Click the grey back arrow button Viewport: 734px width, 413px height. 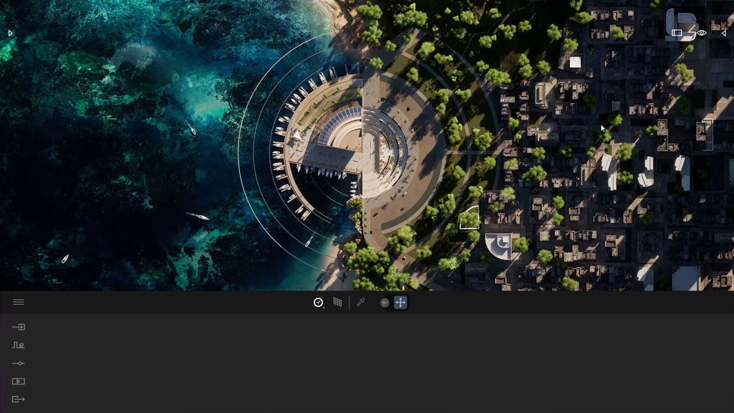[385, 303]
